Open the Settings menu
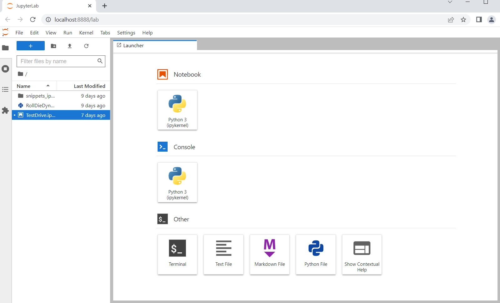The width and height of the screenshot is (500, 303). point(126,33)
